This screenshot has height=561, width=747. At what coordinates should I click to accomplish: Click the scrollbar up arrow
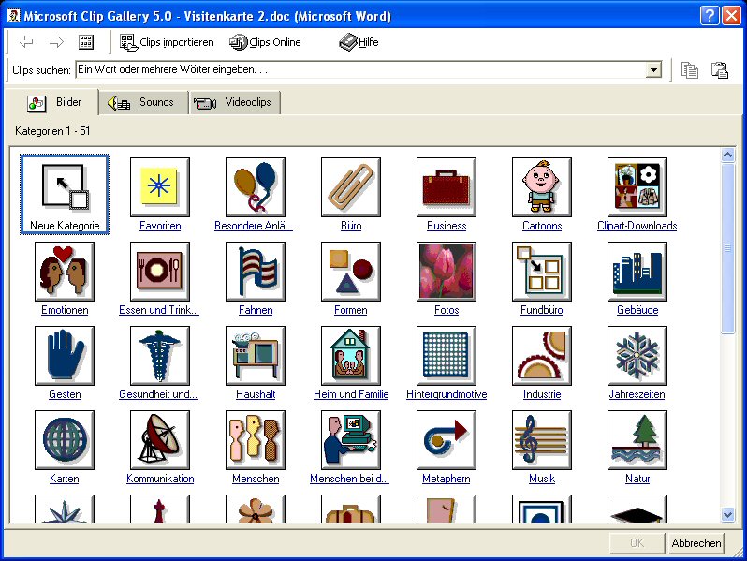coord(727,155)
